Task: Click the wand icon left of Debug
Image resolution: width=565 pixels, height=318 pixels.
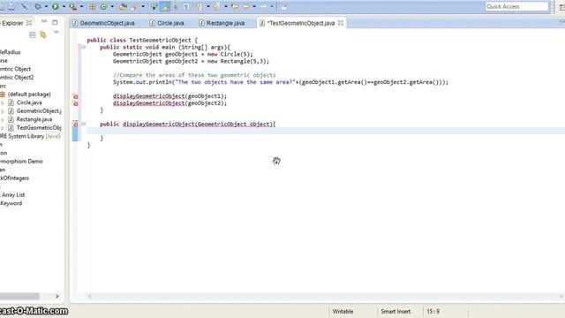Action: pos(24,6)
